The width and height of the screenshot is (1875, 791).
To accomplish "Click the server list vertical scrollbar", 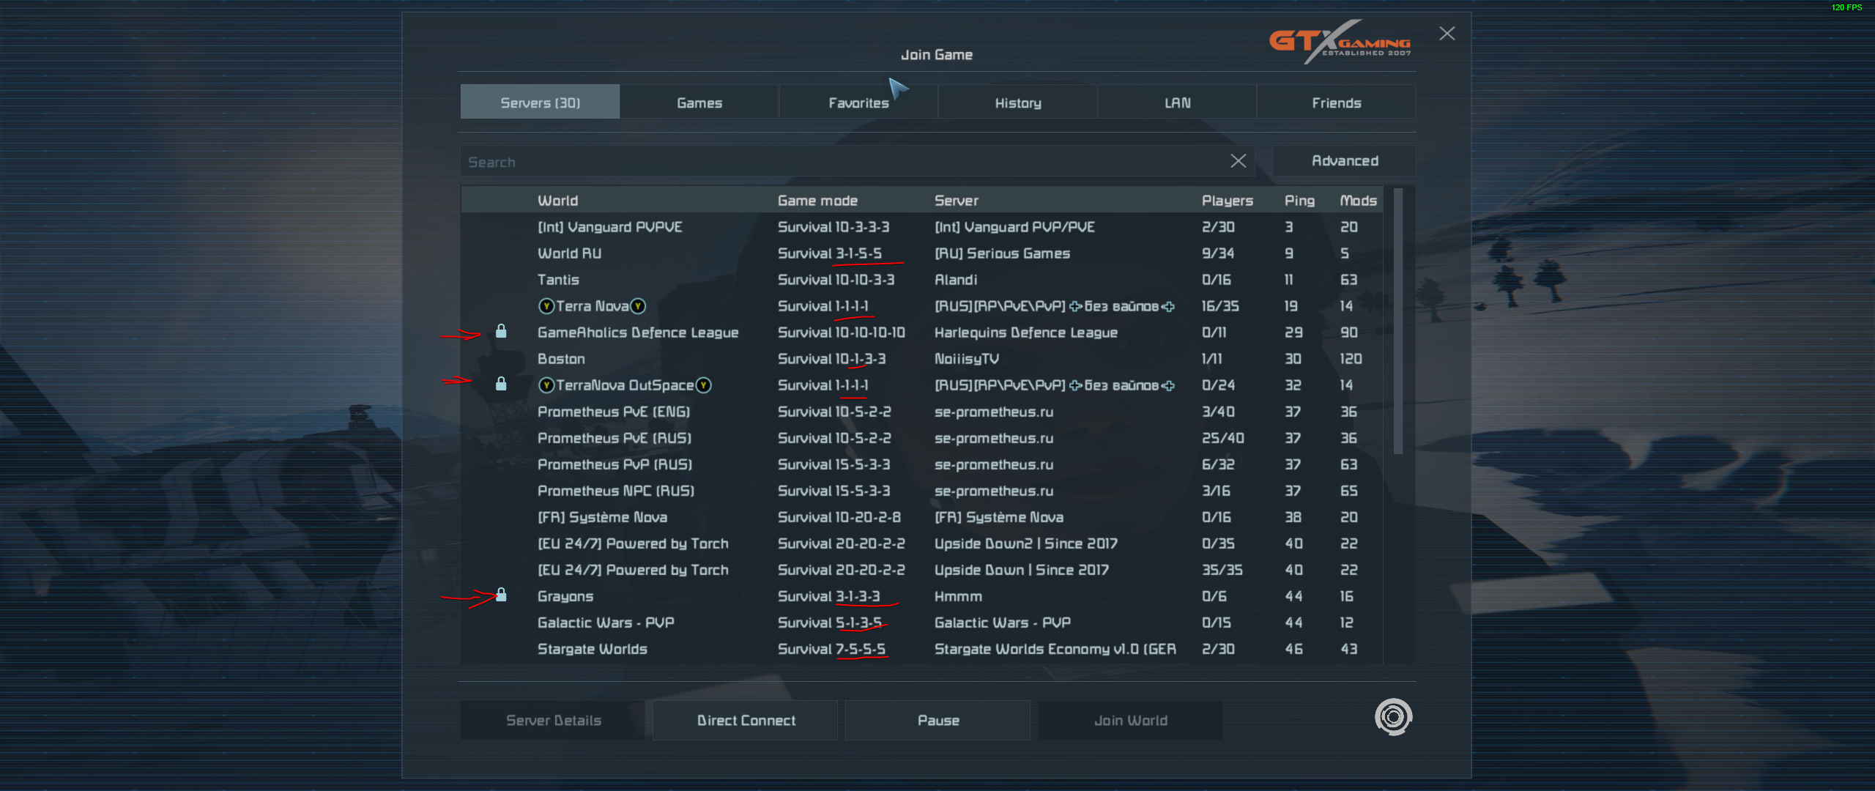I will coord(1397,322).
